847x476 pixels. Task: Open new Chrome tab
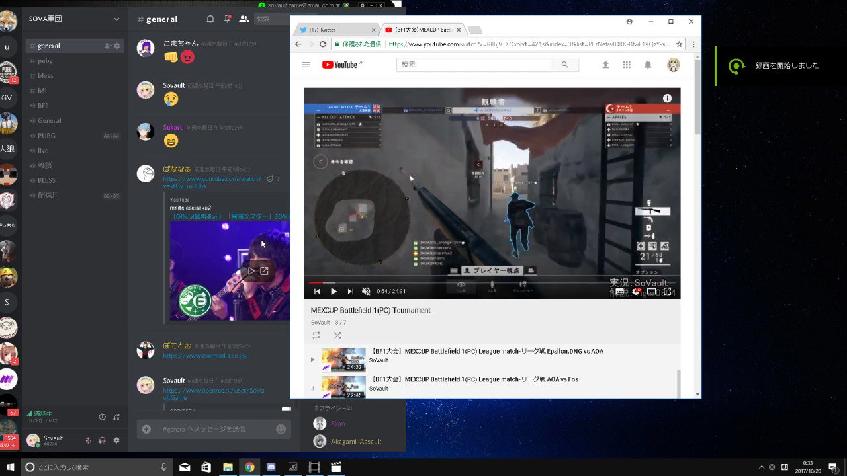coord(474,30)
